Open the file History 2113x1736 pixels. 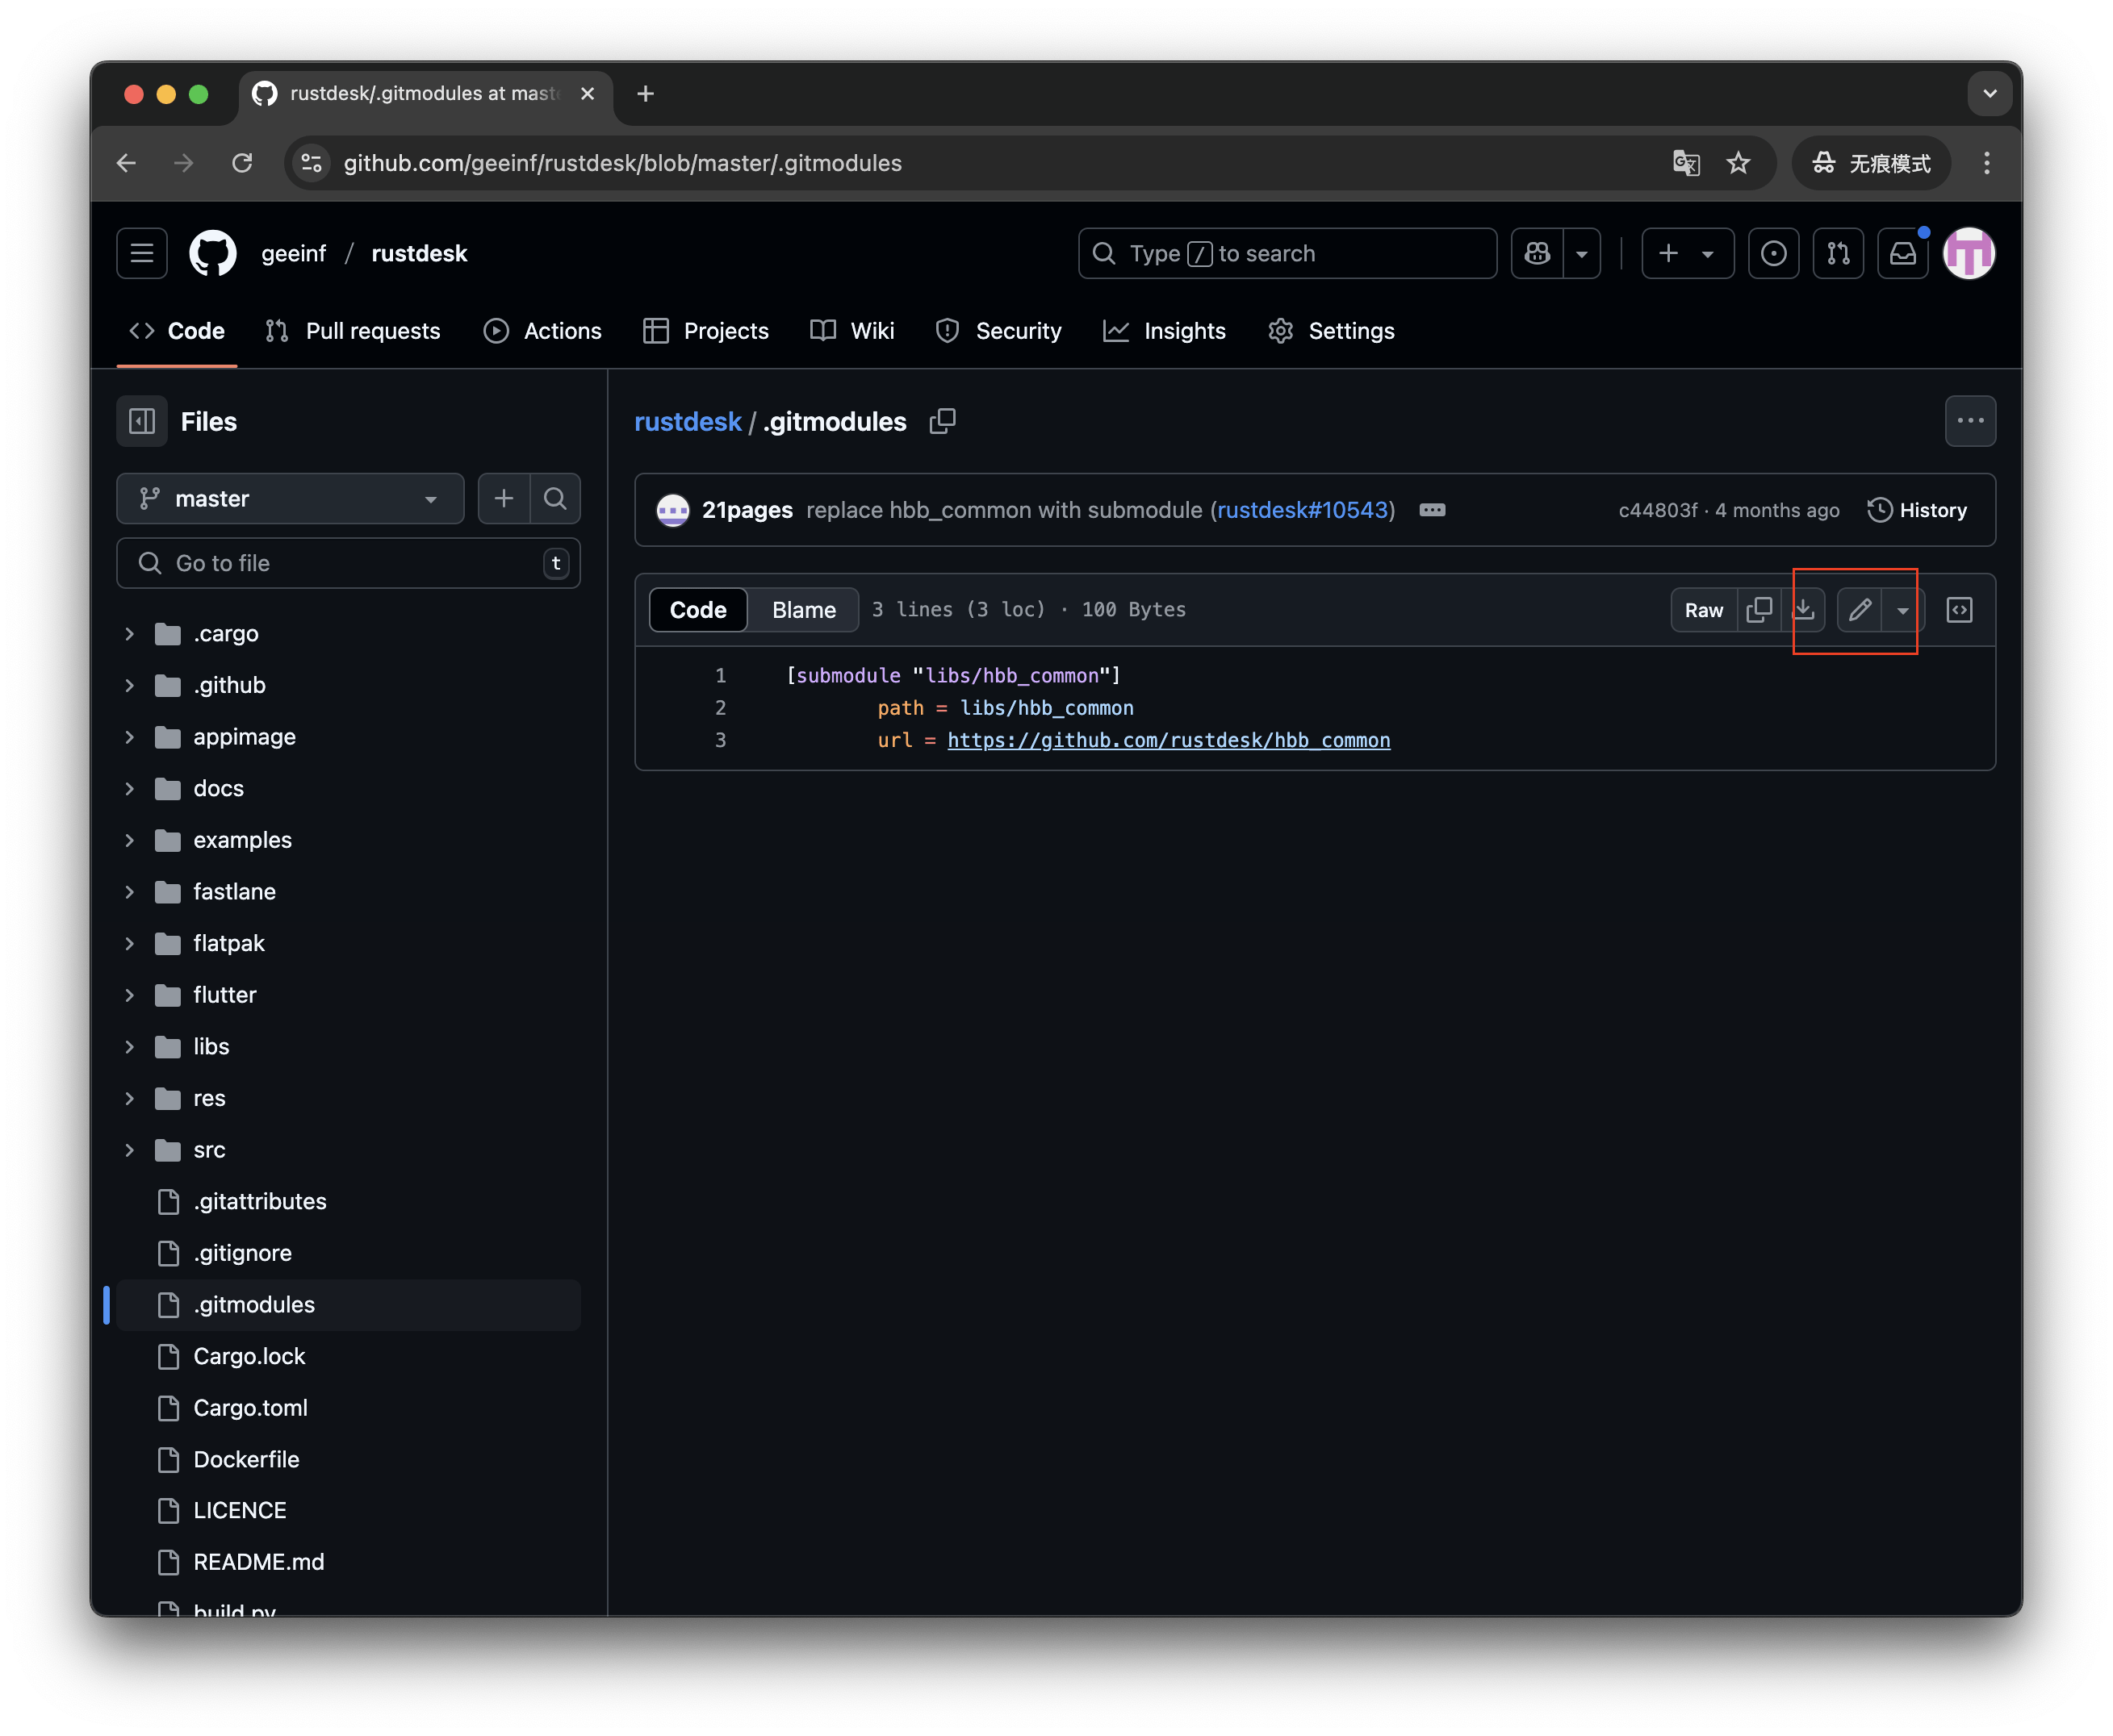click(x=1917, y=510)
